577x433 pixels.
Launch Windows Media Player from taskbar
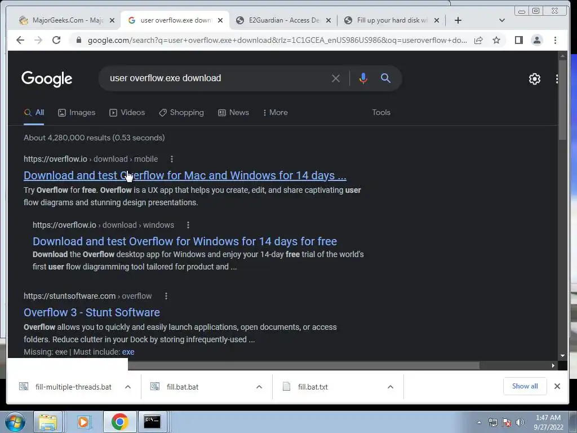pyautogui.click(x=83, y=422)
